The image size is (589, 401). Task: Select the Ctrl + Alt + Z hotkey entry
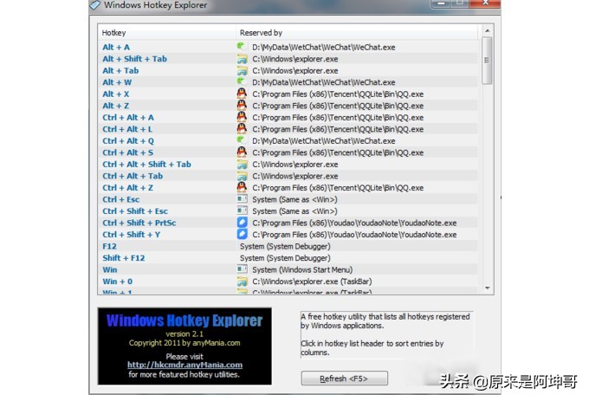click(x=127, y=187)
